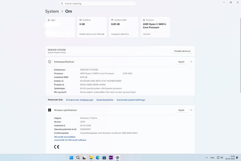The width and height of the screenshot is (241, 161).
Task: Open the Windows Start menu
Action: [x=71, y=158]
